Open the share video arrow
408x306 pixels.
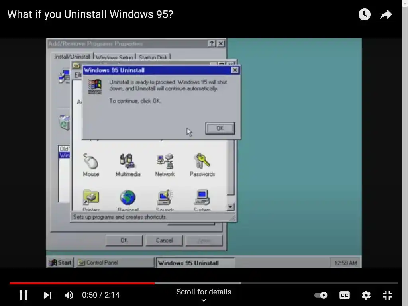(x=386, y=14)
